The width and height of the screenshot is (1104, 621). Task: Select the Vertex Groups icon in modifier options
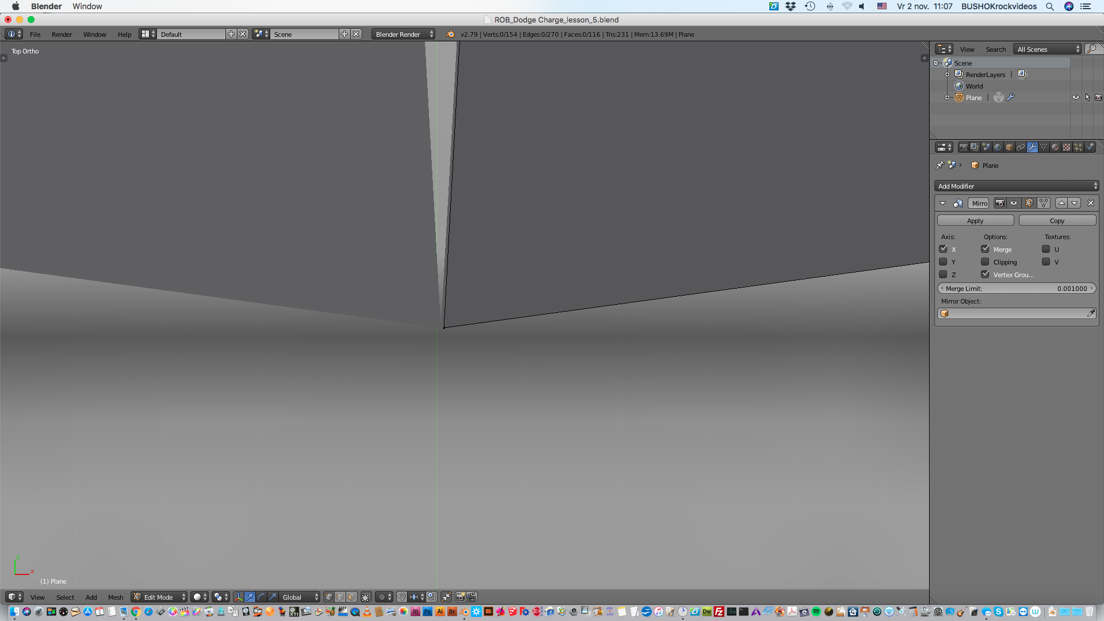tap(986, 274)
